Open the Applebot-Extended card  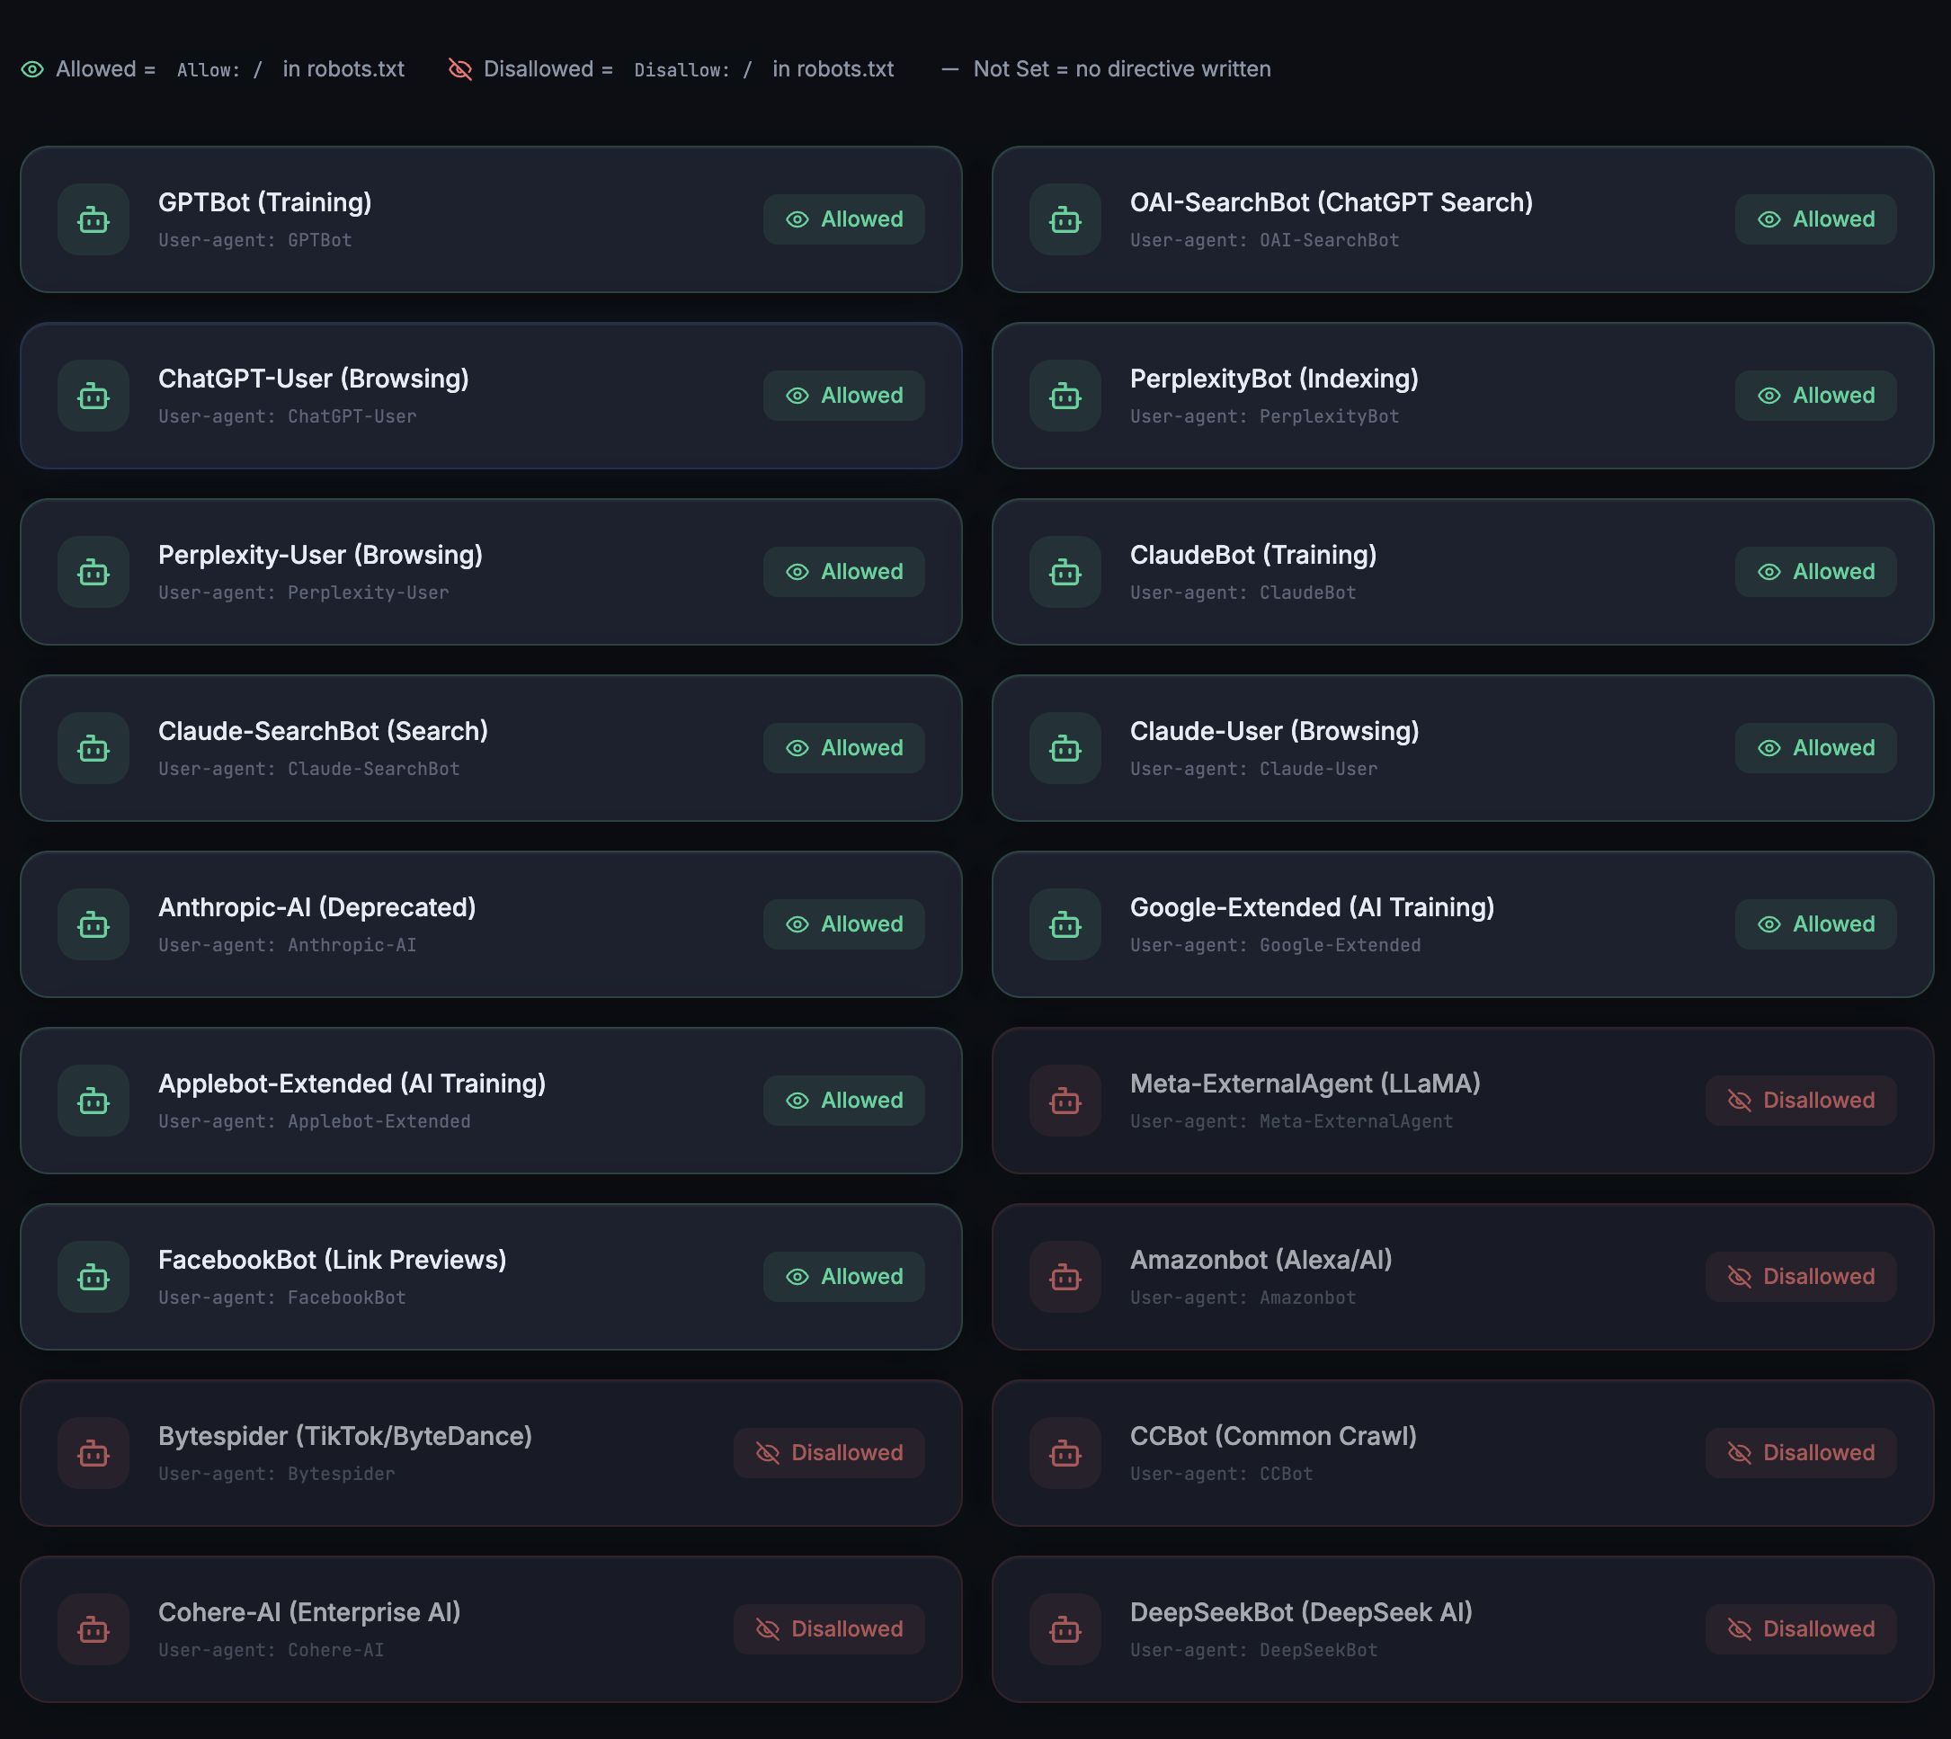pos(490,1100)
